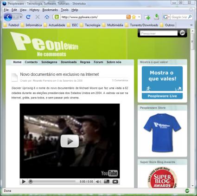The width and height of the screenshot is (197, 196).
Task: Focus the Pesquisar search field
Action: 159,33
